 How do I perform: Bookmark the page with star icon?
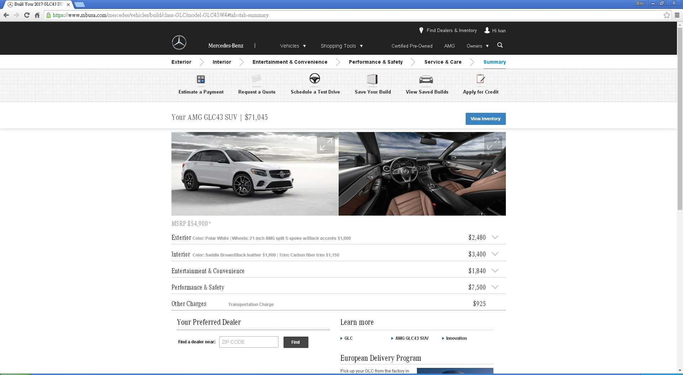[x=667, y=15]
